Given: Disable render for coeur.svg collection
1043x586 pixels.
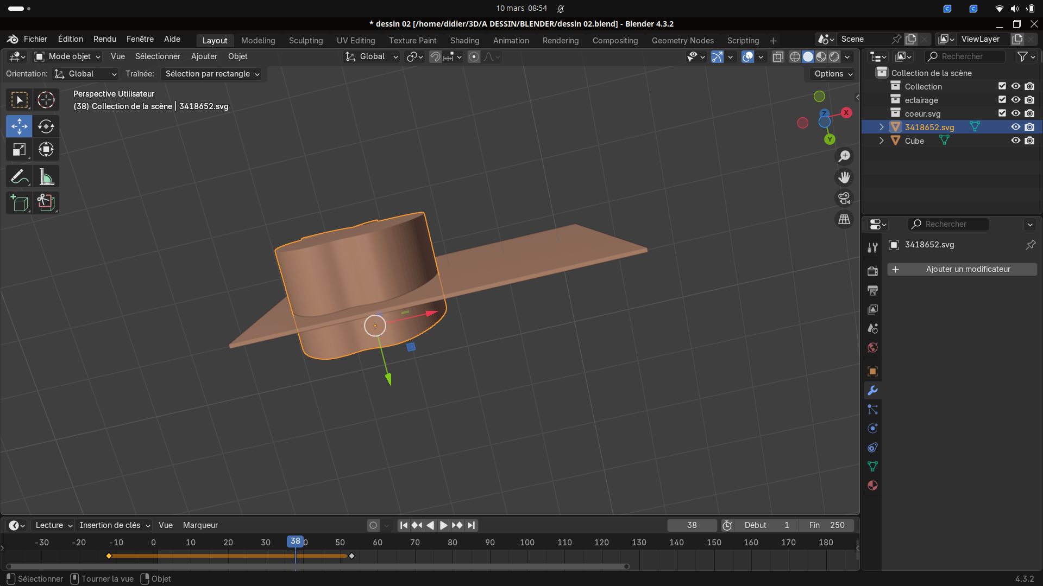Looking at the screenshot, I should point(1029,113).
